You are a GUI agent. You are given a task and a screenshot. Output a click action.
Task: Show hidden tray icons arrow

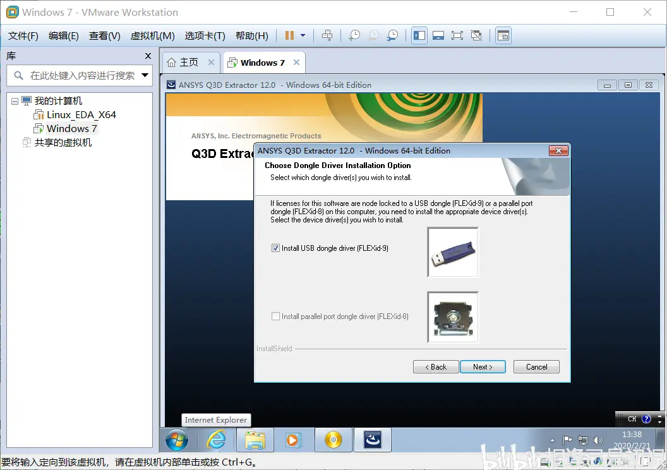(552, 440)
